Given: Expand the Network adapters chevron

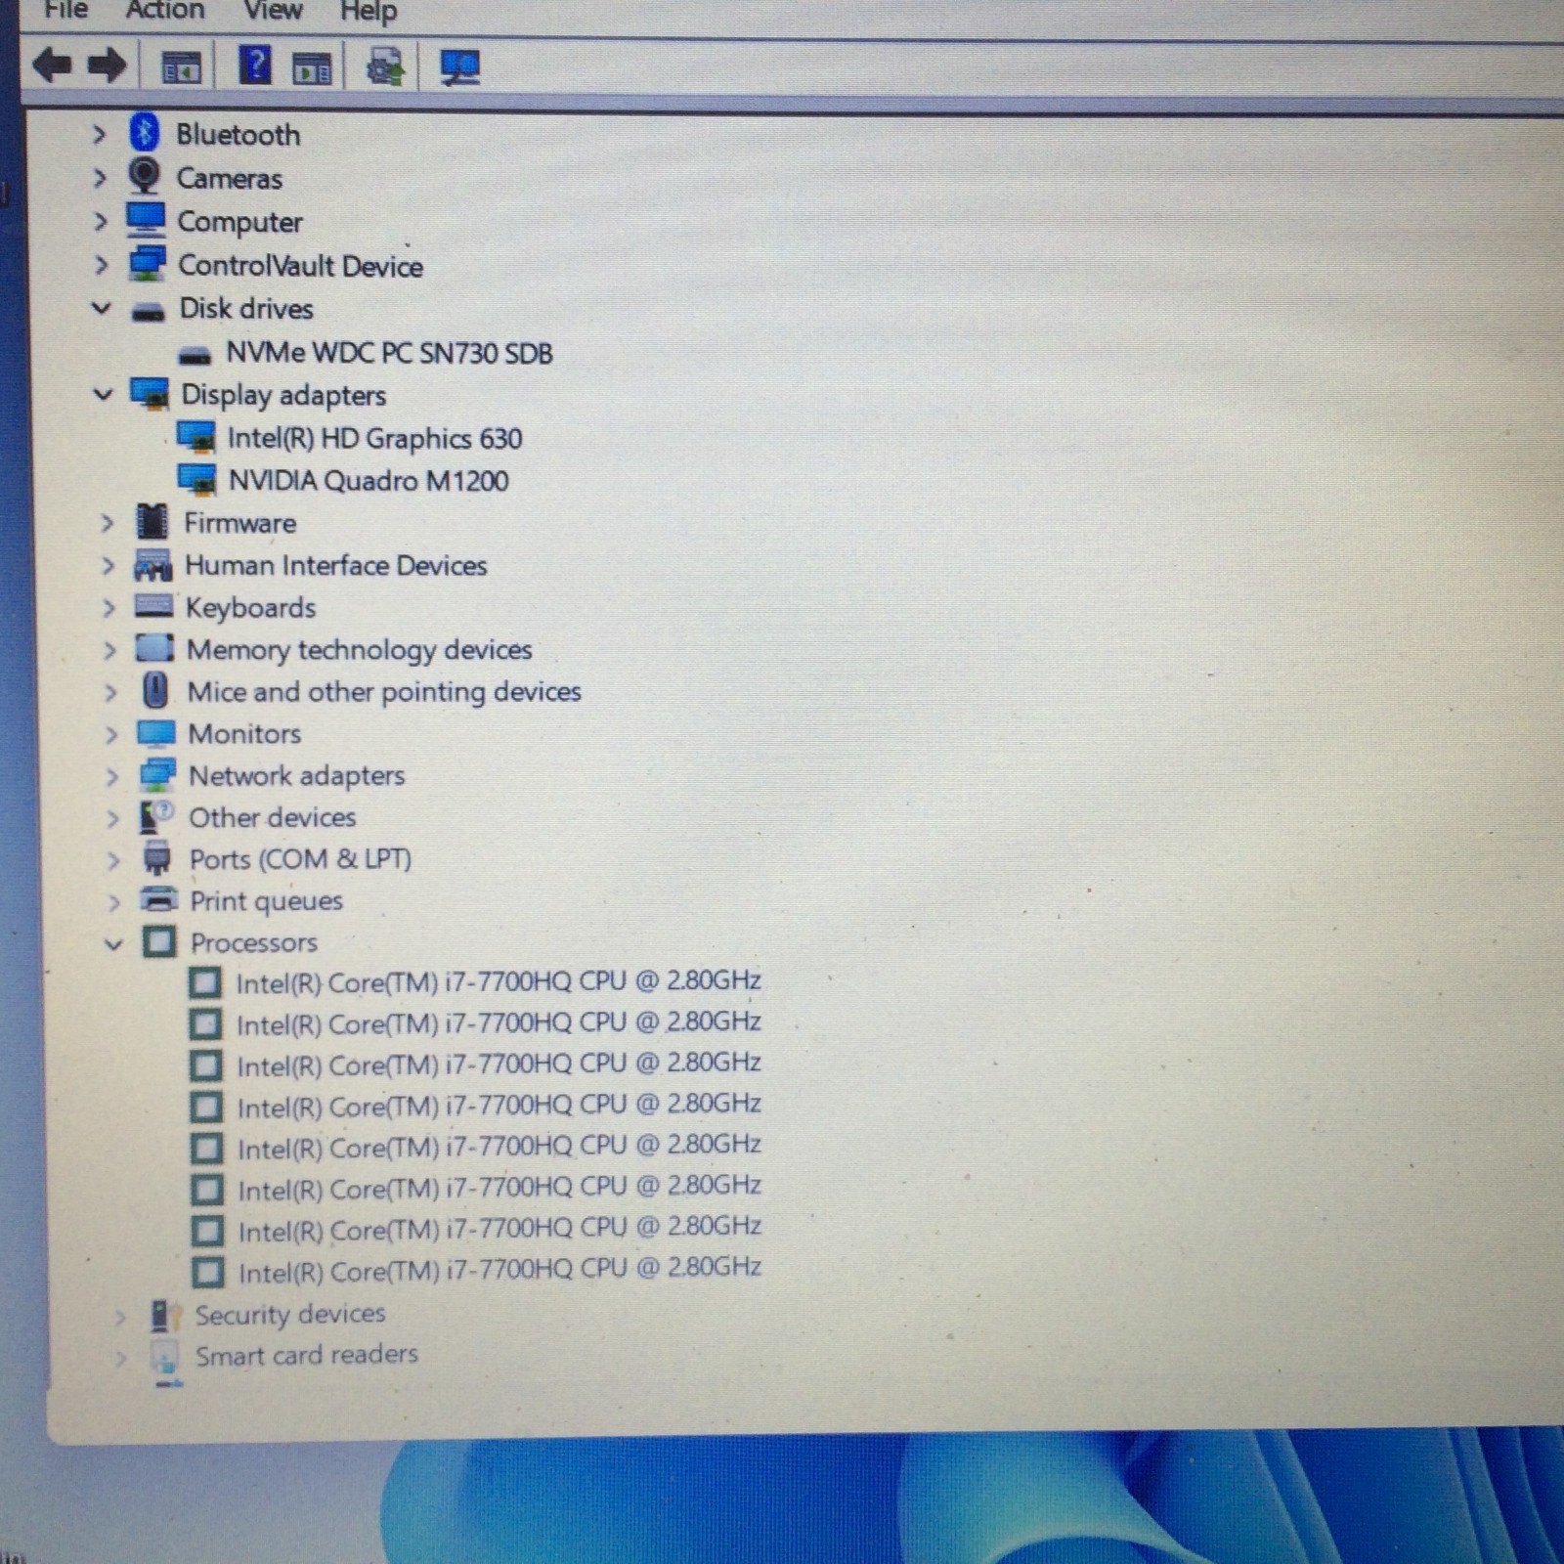Looking at the screenshot, I should (112, 776).
